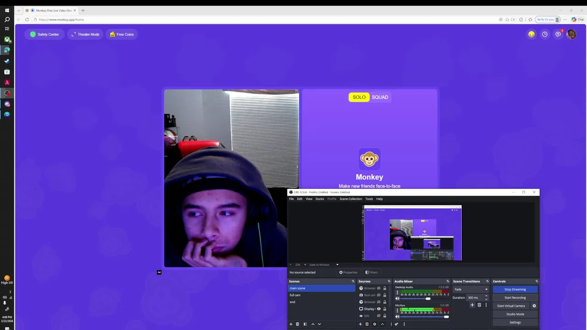Open advanced audio properties gears icon
This screenshot has height=330, width=587.
pyautogui.click(x=397, y=324)
